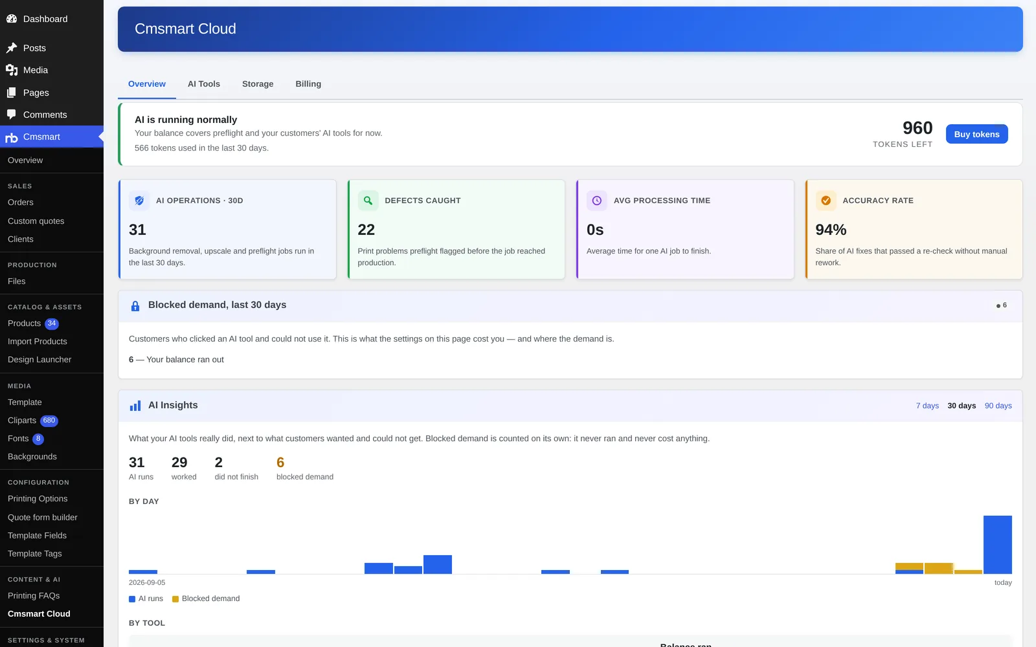Open the Storage tab
1036x647 pixels.
[x=258, y=84]
